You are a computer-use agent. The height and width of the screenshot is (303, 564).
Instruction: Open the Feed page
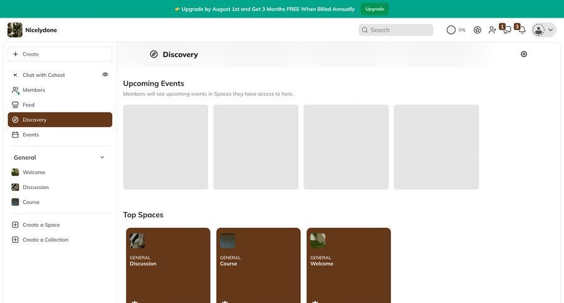click(60, 105)
